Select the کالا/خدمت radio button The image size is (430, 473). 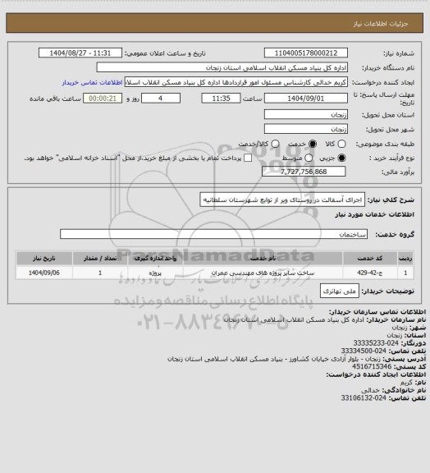(275, 144)
